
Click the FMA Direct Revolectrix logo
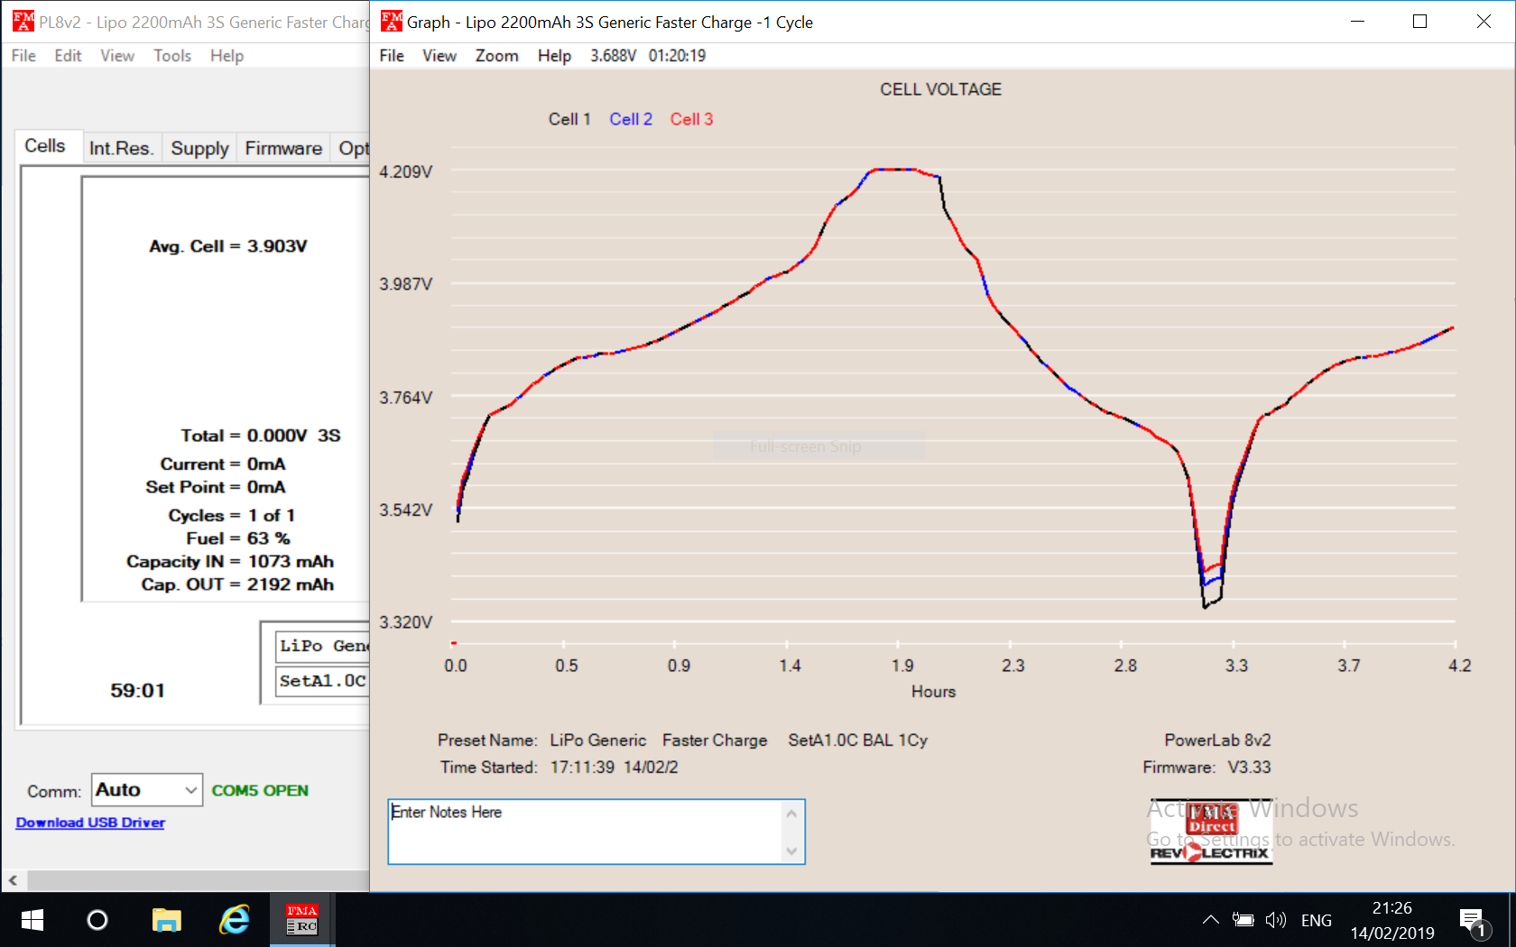[1211, 832]
